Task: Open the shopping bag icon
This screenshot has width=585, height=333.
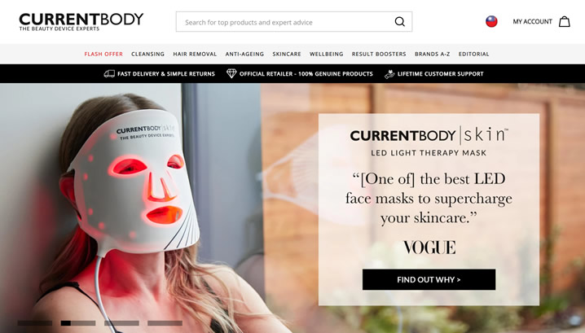Action: 564,22
